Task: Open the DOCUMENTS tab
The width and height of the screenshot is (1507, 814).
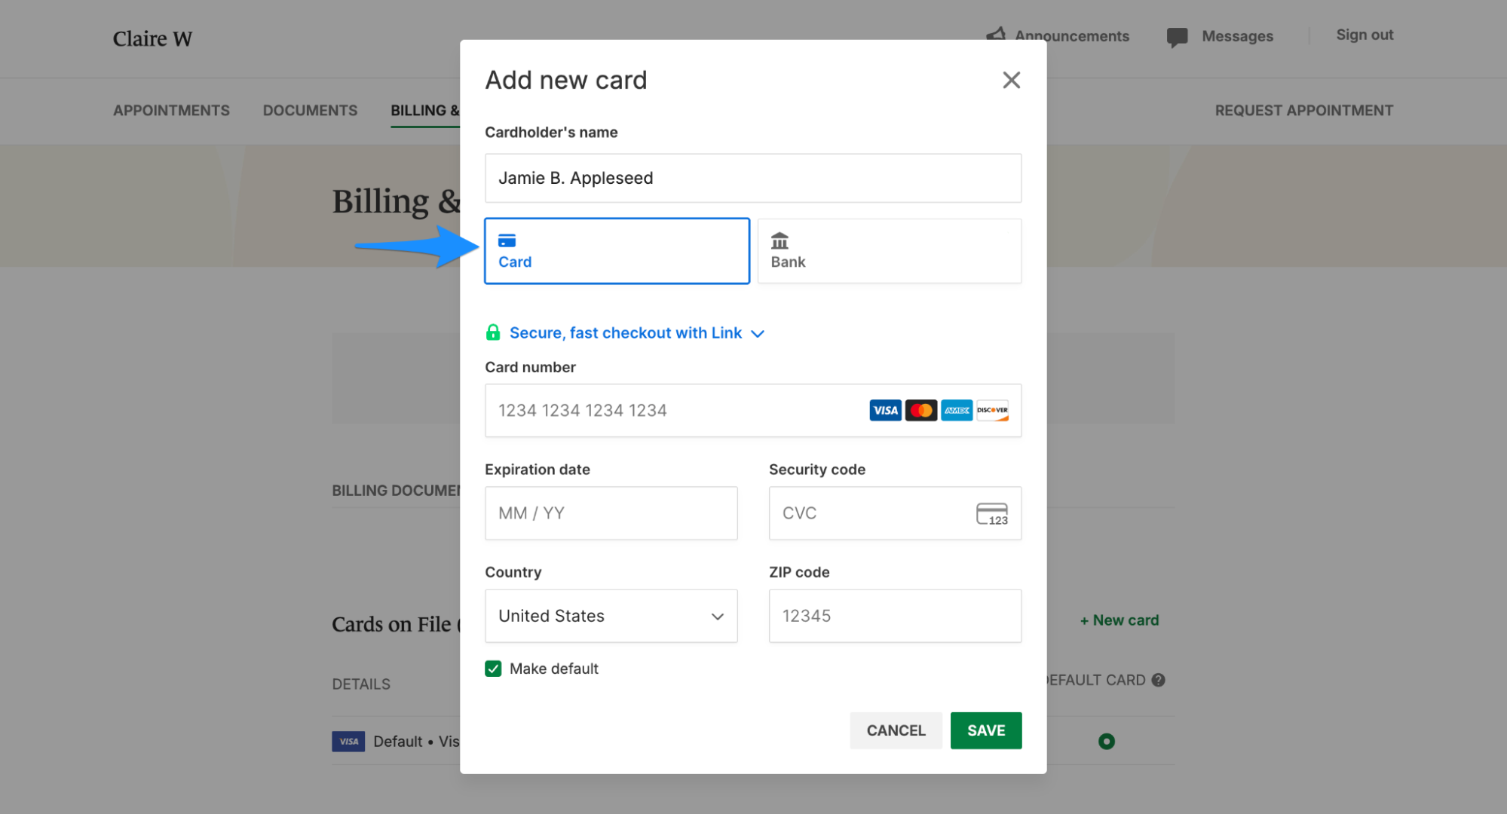Action: tap(310, 110)
